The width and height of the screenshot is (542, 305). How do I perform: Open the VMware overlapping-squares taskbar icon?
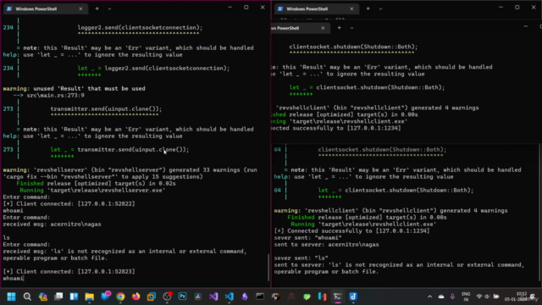point(152,297)
